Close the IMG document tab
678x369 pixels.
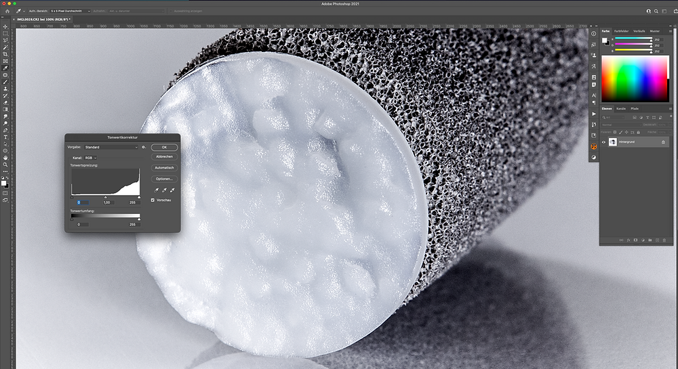(14, 20)
